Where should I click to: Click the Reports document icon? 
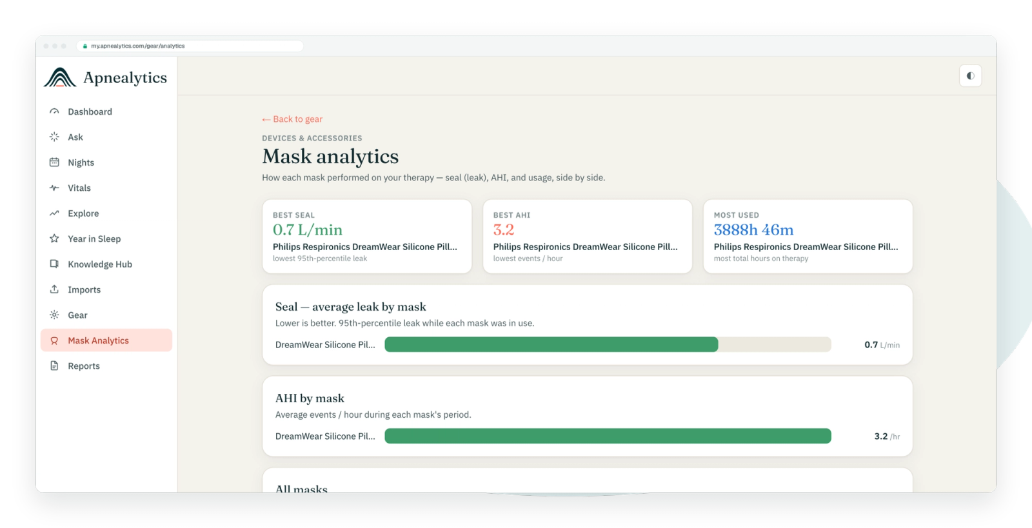pos(54,366)
